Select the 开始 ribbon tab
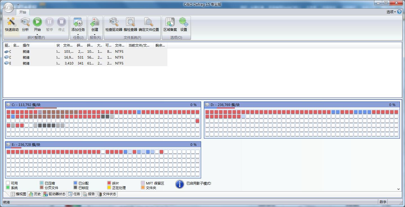The image size is (405, 207). (x=22, y=12)
